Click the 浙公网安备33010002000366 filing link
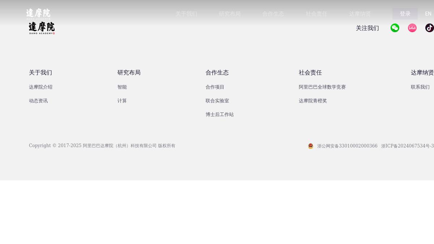Screen dimensions: 434x244 [347, 146]
